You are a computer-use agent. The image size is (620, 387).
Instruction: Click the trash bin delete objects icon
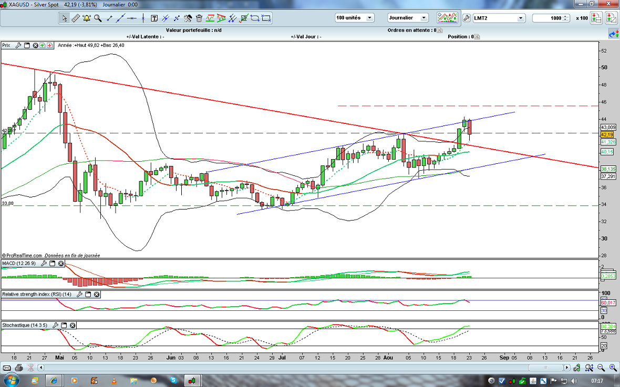(199, 18)
